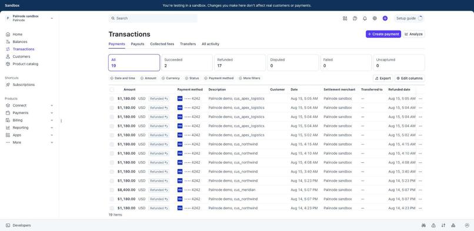474x231 pixels.
Task: Click the purple plus create icon
Action: click(x=385, y=18)
